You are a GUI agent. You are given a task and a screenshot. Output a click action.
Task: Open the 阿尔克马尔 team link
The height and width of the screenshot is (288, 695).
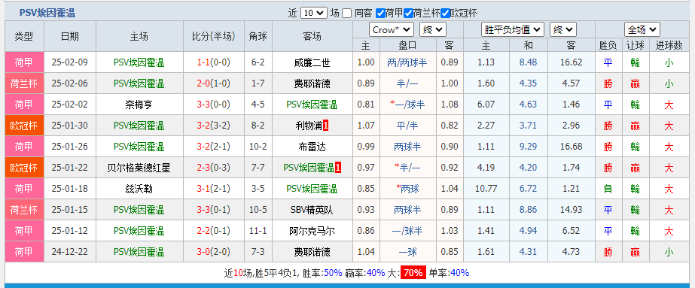(312, 231)
